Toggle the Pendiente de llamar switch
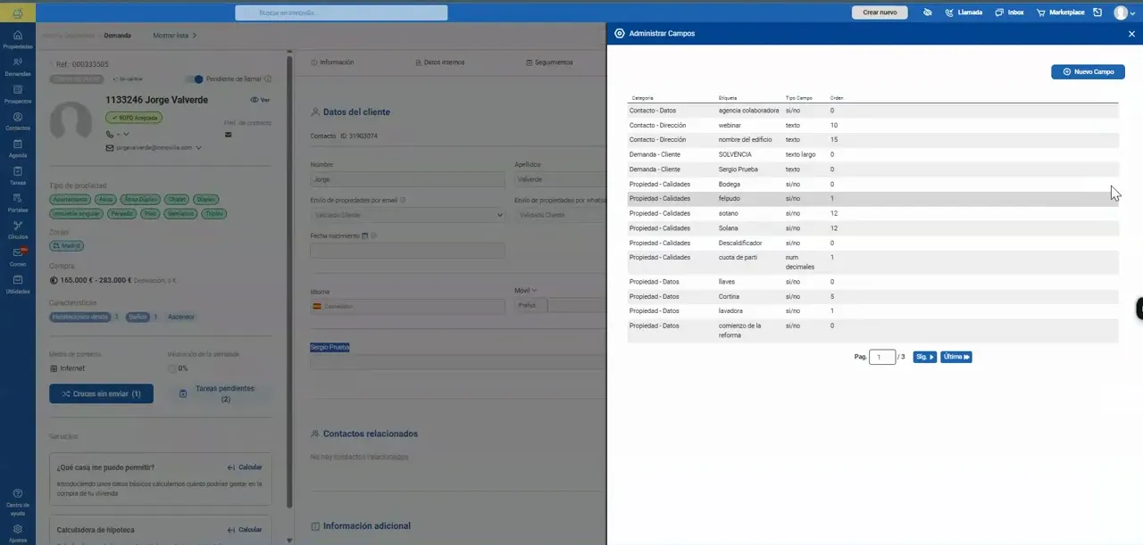Viewport: 1143px width, 545px height. click(x=196, y=78)
